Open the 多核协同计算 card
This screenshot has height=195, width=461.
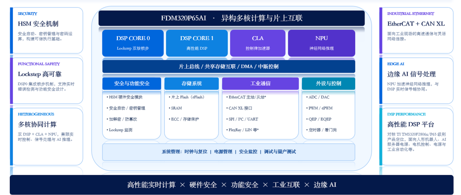pyautogui.click(x=47, y=137)
